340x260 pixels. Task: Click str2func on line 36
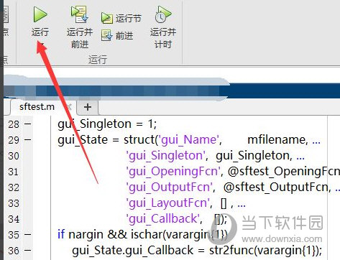[231, 250]
